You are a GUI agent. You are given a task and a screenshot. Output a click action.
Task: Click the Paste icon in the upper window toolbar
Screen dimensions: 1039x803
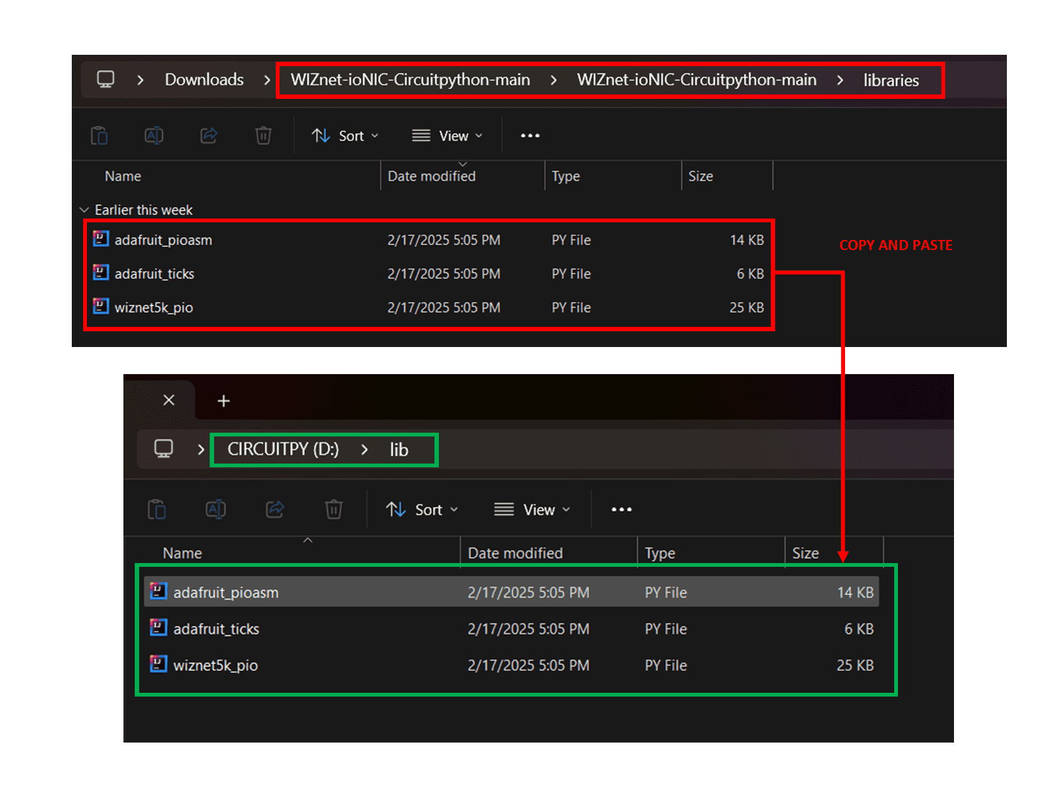(x=99, y=135)
